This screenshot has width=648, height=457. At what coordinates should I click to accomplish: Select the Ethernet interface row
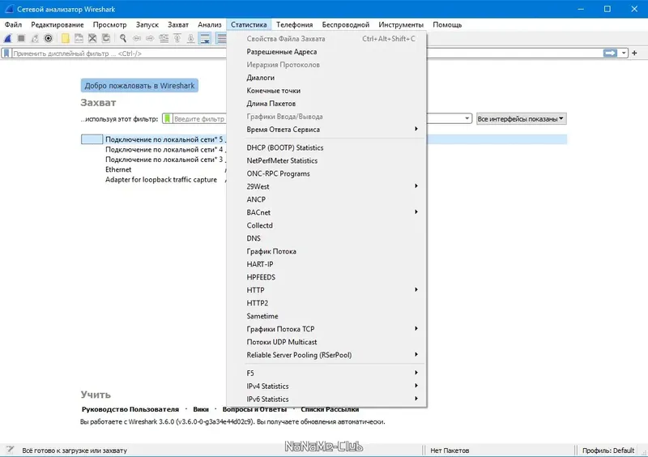[118, 169]
